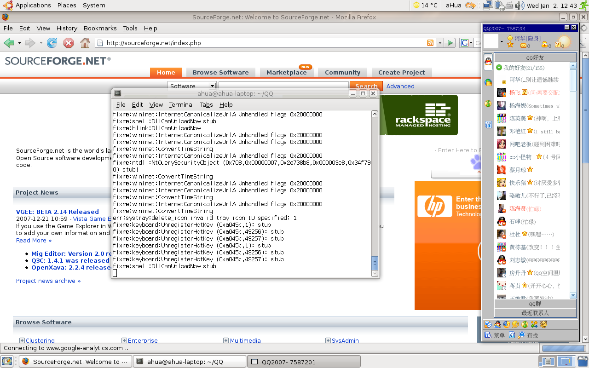
Task: Expand Clustering category on SourceForge
Action: tap(22, 340)
